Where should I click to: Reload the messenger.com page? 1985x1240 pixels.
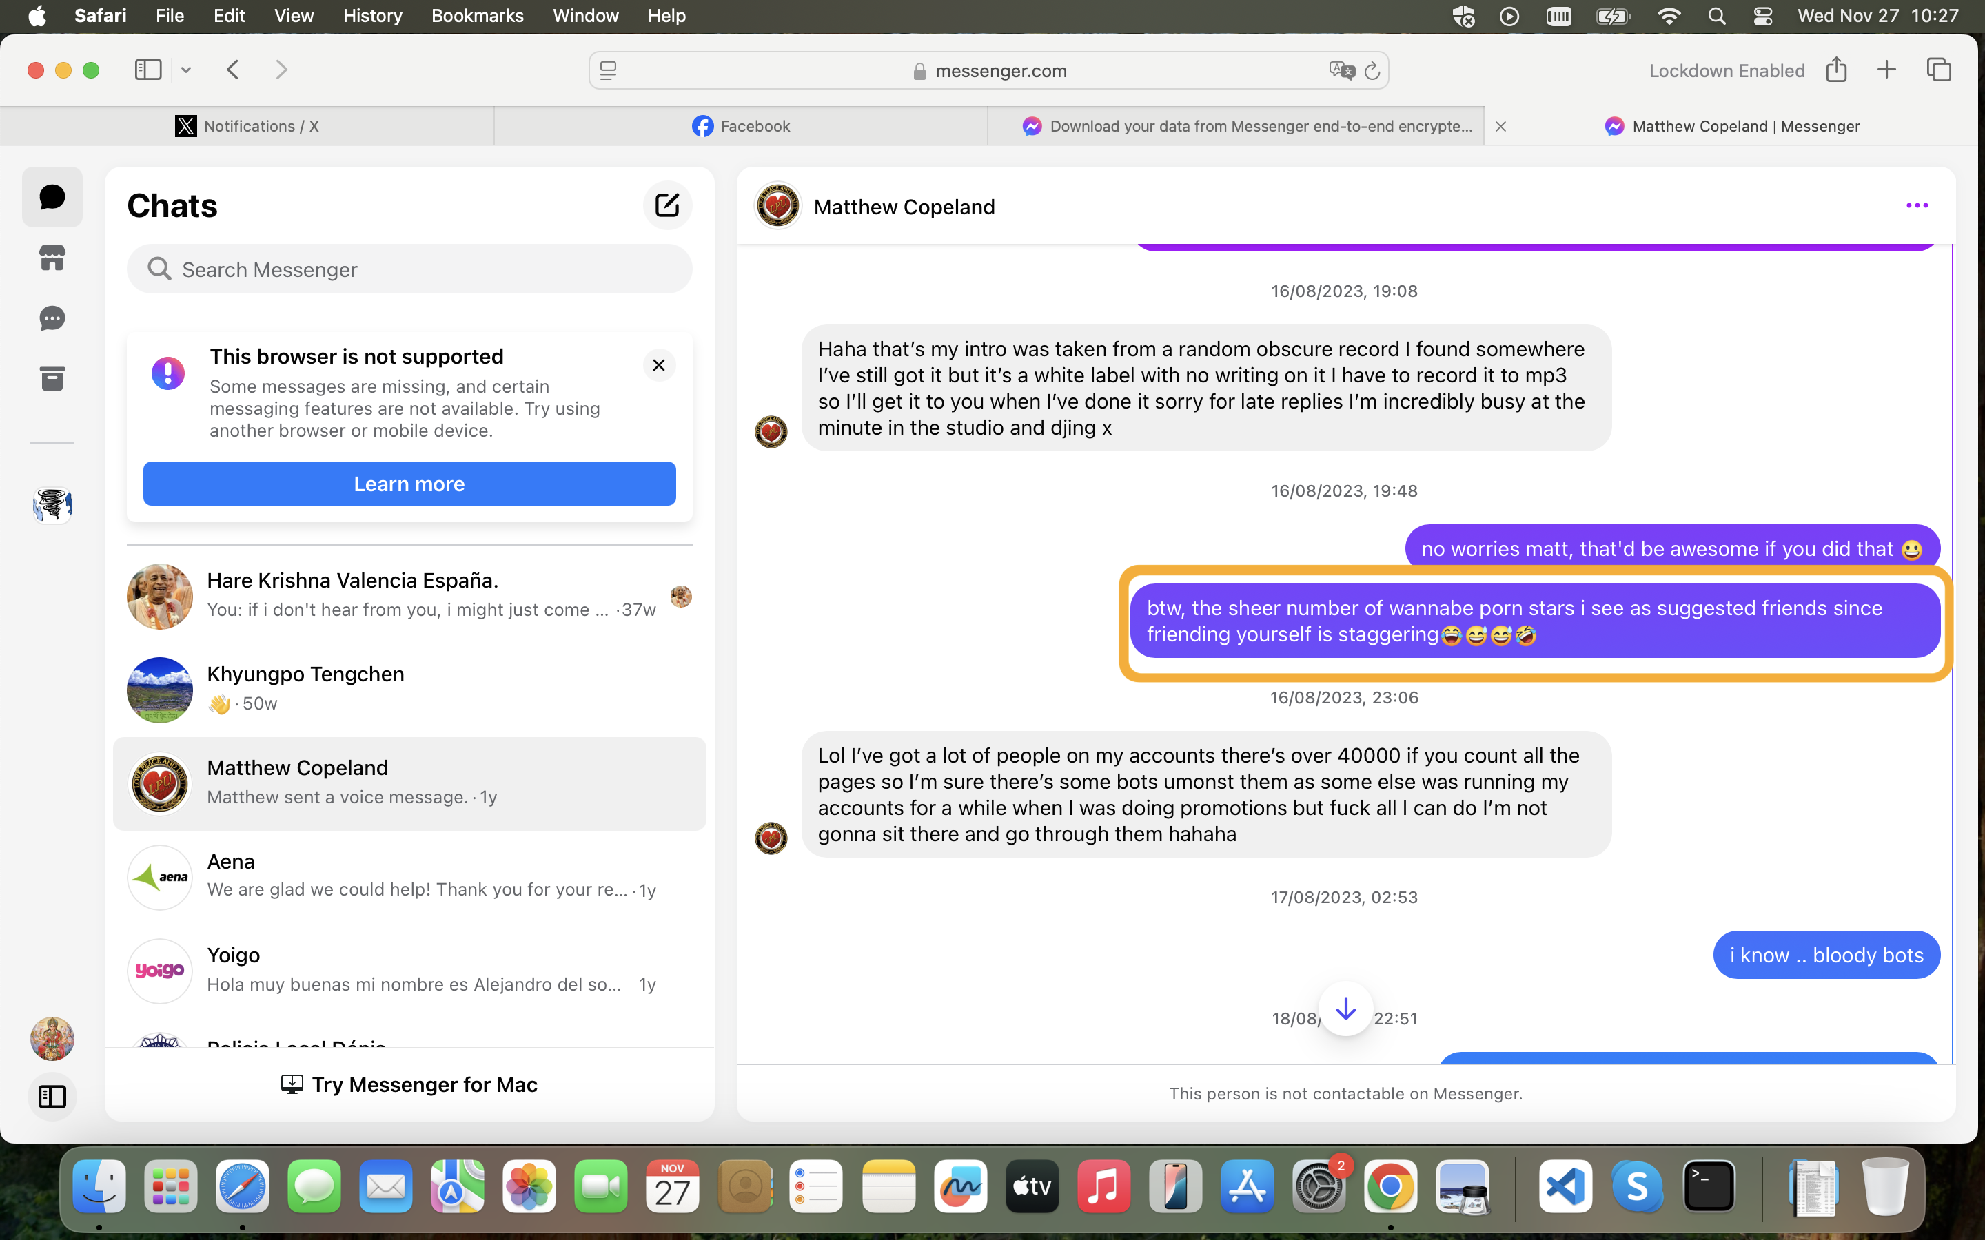[x=1372, y=72]
